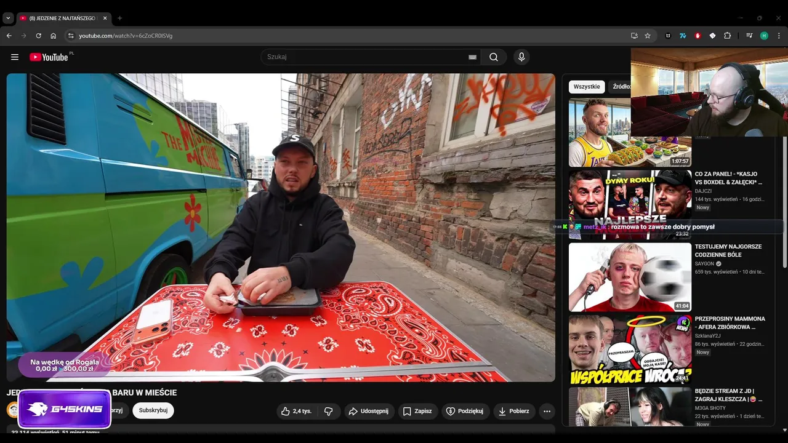Open the green H profile avatar
Image resolution: width=788 pixels, height=443 pixels.
[764, 36]
